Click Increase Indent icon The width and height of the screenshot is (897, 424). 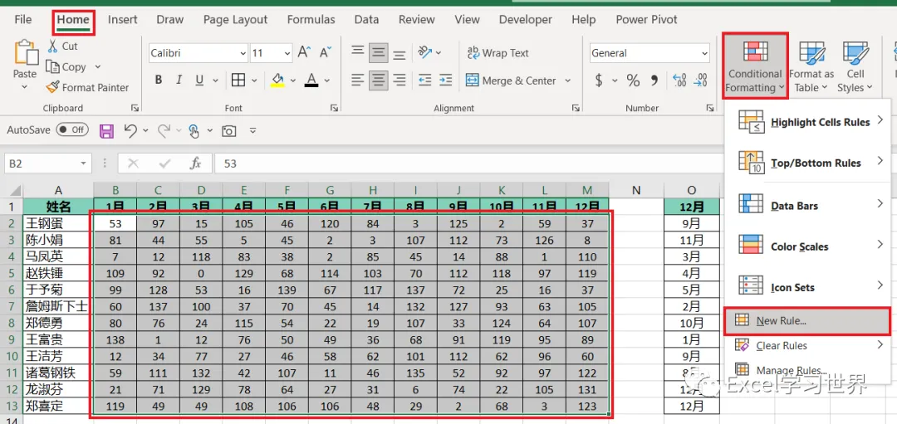click(444, 80)
